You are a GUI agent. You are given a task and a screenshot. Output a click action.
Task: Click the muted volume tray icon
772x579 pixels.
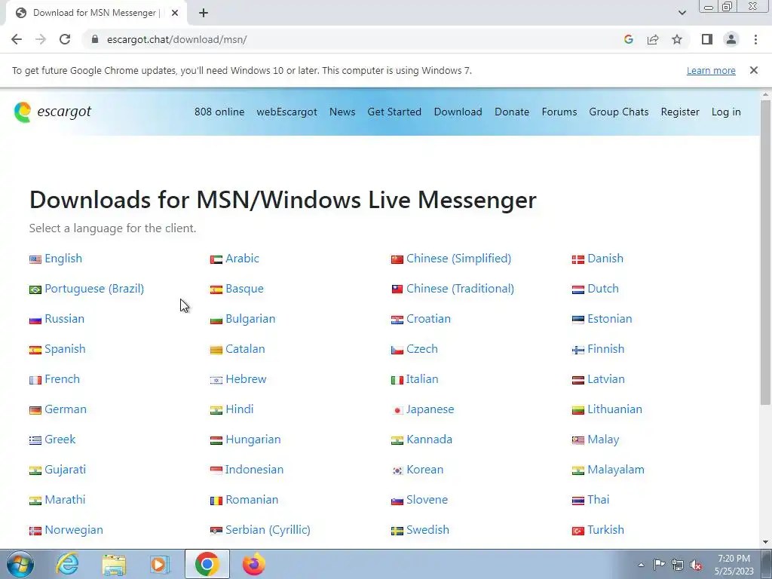coord(696,565)
